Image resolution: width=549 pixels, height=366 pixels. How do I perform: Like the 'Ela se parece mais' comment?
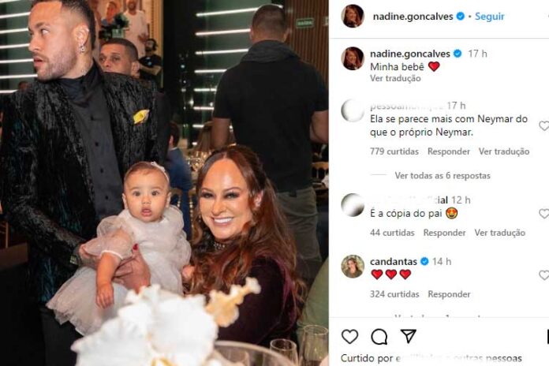click(x=543, y=125)
